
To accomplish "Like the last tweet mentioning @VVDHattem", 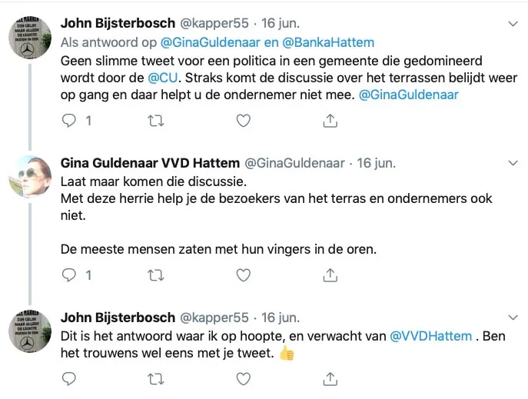I will coord(243,378).
